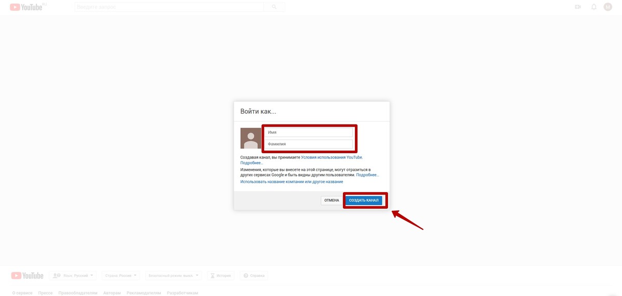The image size is (622, 296).
Task: Click the Фамилия input field
Action: [308, 144]
